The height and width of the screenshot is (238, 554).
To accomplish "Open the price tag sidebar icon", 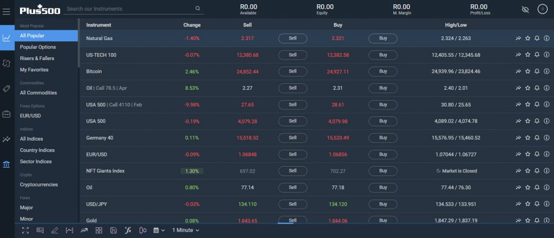I will coord(6,89).
